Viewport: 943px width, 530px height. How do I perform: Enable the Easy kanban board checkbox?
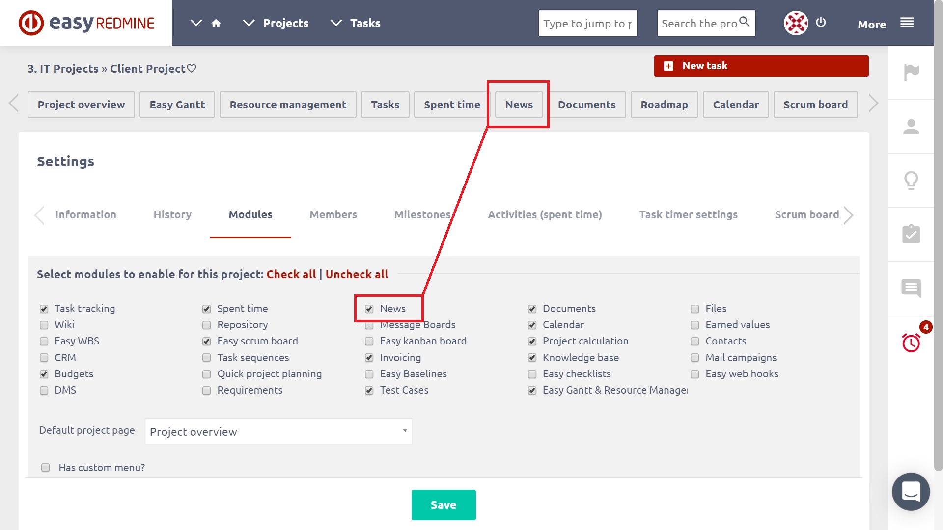pos(369,342)
